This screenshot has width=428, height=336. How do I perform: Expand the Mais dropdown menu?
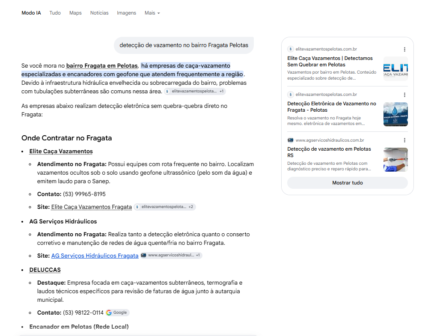(152, 13)
